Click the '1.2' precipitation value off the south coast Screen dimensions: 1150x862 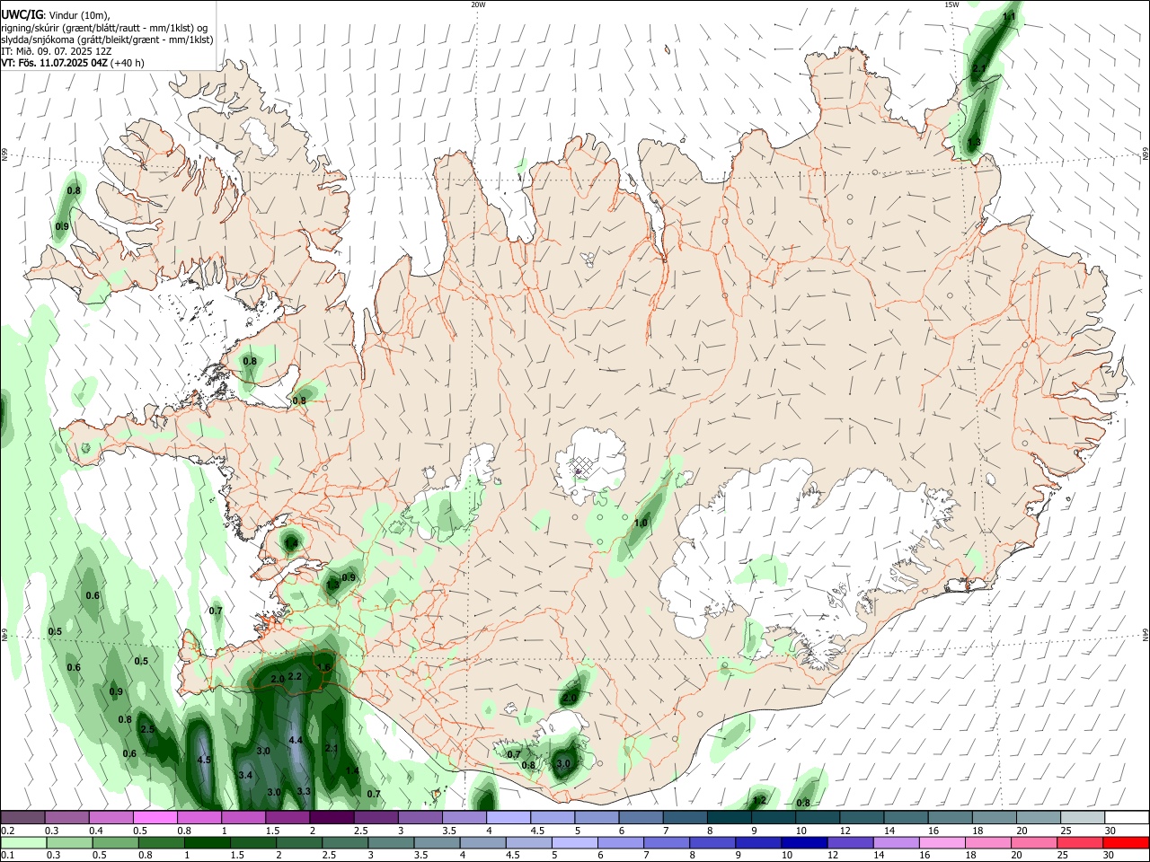click(x=759, y=800)
